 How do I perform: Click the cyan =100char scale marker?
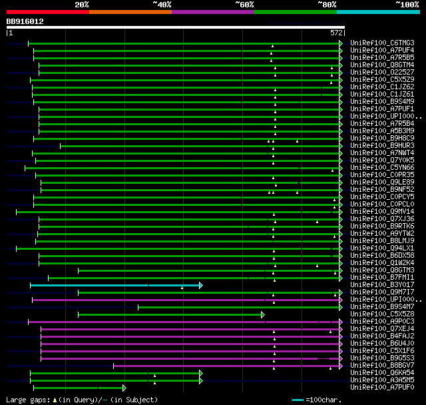(x=298, y=400)
